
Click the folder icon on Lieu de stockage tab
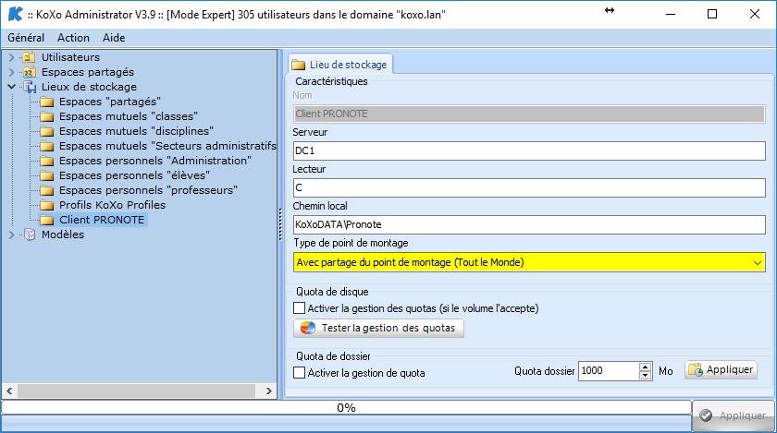click(298, 65)
